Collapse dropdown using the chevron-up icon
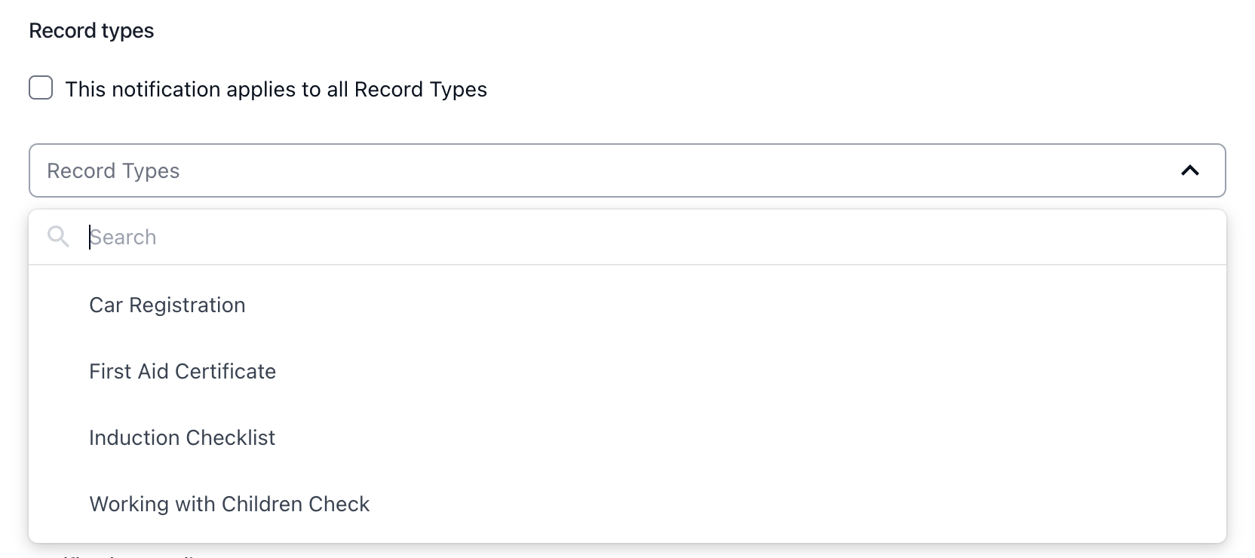 coord(1189,170)
